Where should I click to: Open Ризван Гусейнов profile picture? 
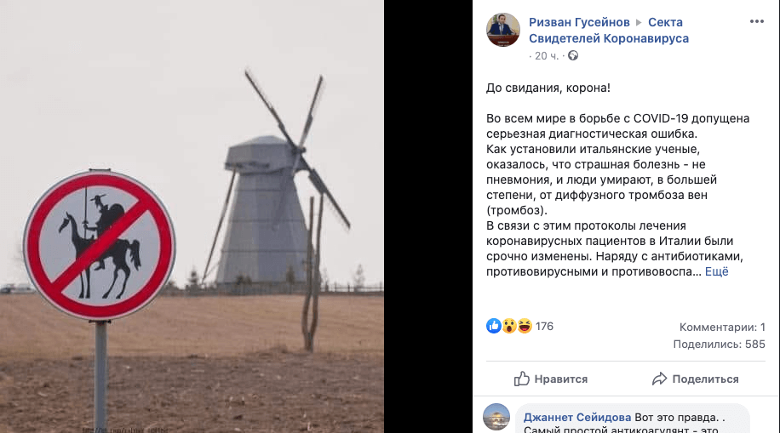click(503, 30)
